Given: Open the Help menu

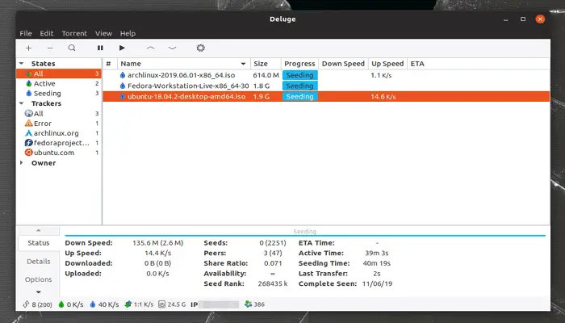Looking at the screenshot, I should (x=128, y=33).
